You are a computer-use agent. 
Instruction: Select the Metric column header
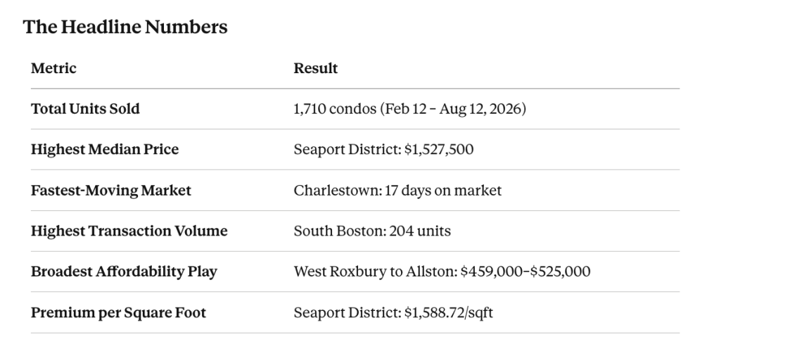click(x=53, y=68)
